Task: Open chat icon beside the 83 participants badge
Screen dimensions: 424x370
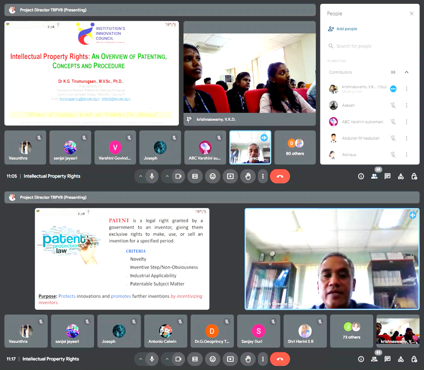Action: (387, 359)
